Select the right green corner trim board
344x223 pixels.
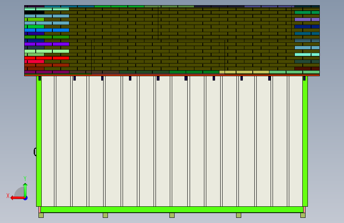pyautogui.click(x=305, y=141)
